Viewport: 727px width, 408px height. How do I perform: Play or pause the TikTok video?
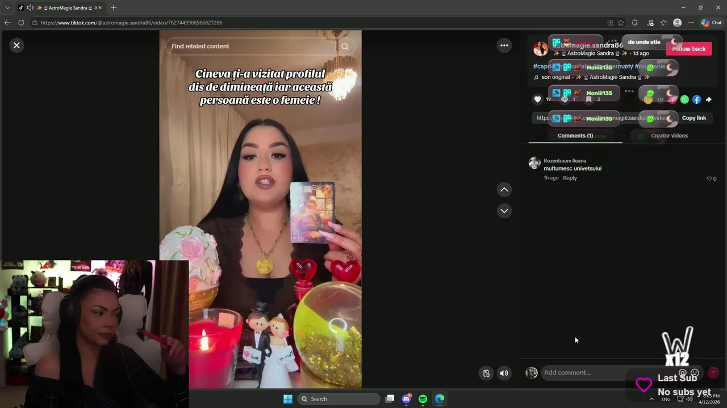260,210
